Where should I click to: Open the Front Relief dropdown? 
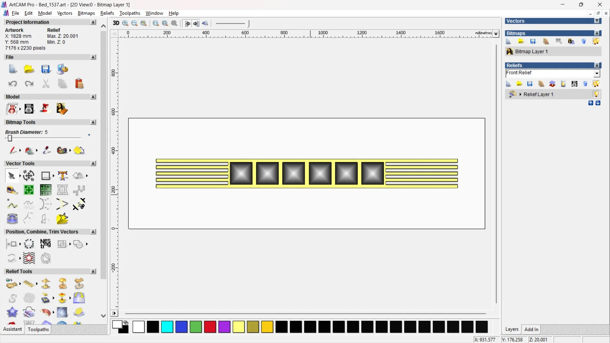click(597, 73)
